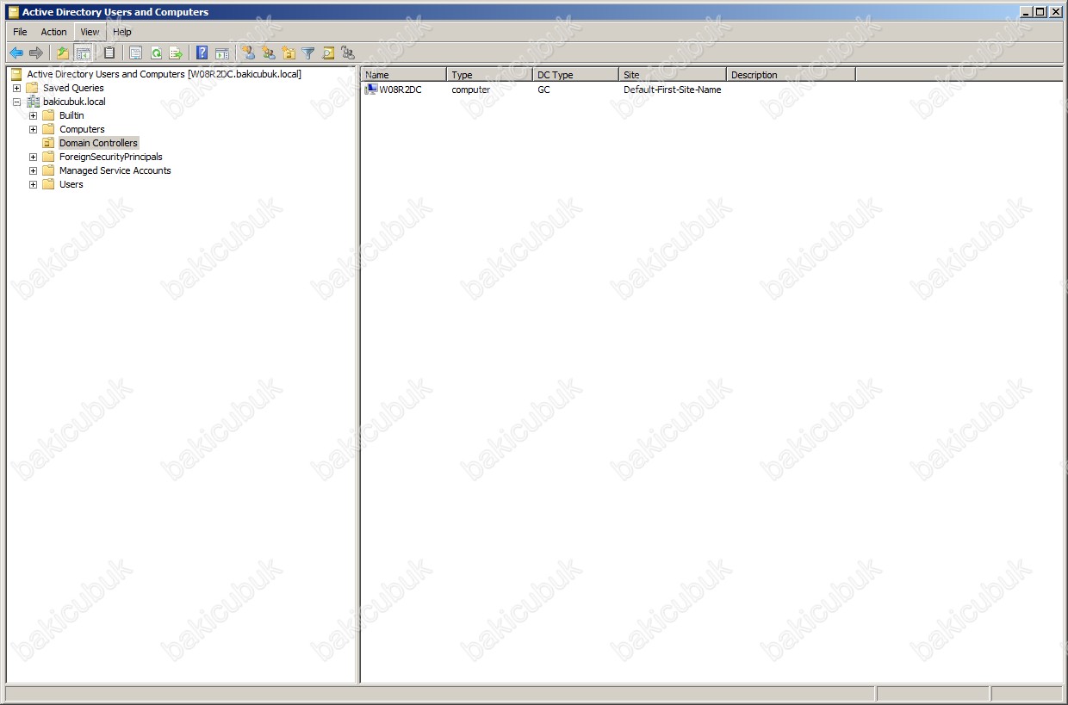The width and height of the screenshot is (1068, 705).
Task: Select Computers label in the tree
Action: pyautogui.click(x=82, y=129)
